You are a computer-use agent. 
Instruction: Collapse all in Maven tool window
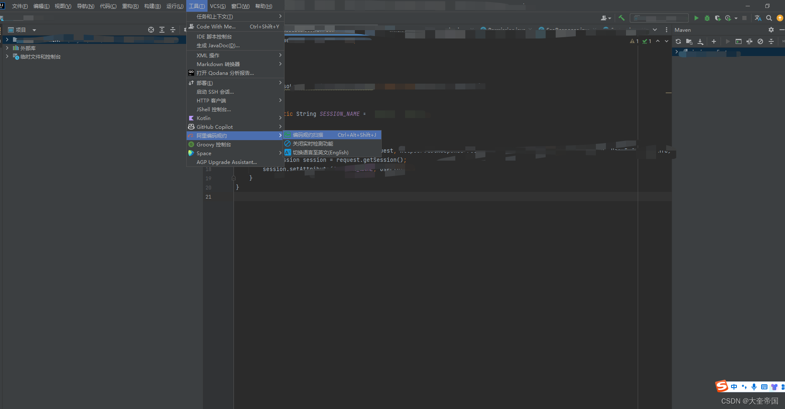click(x=771, y=41)
